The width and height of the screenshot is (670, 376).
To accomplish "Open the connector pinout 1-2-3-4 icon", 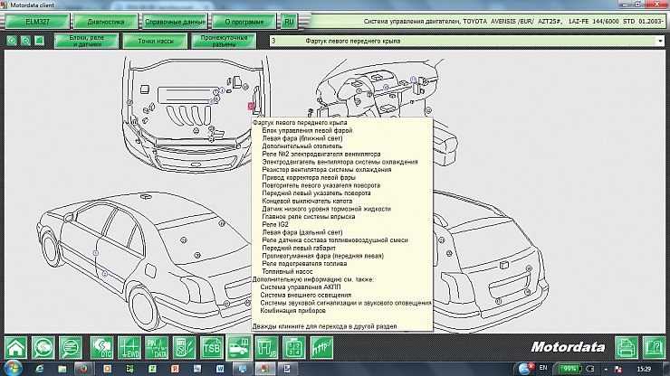I will (294, 348).
